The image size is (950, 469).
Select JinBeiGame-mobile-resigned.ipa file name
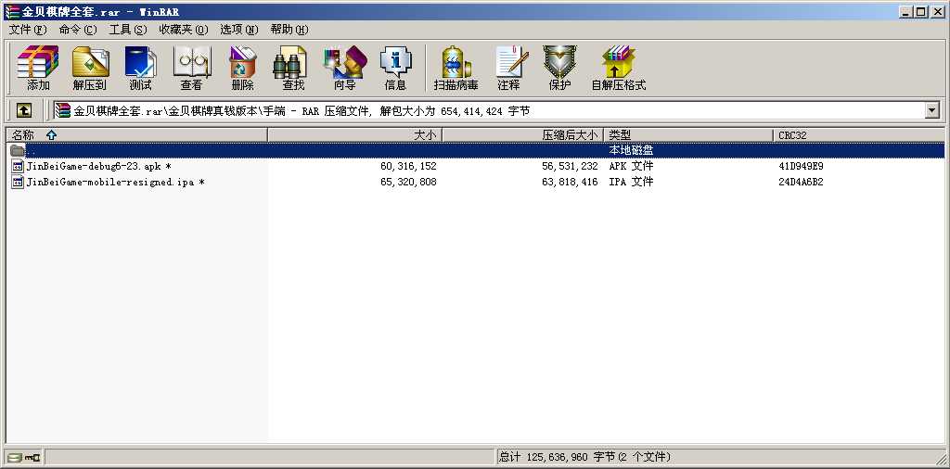(x=115, y=182)
